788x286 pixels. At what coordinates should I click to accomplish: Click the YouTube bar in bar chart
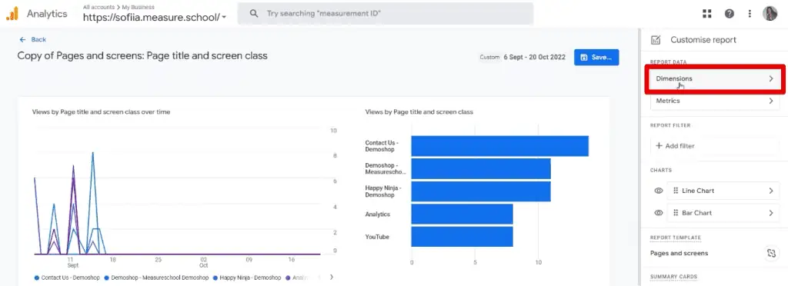coord(462,237)
